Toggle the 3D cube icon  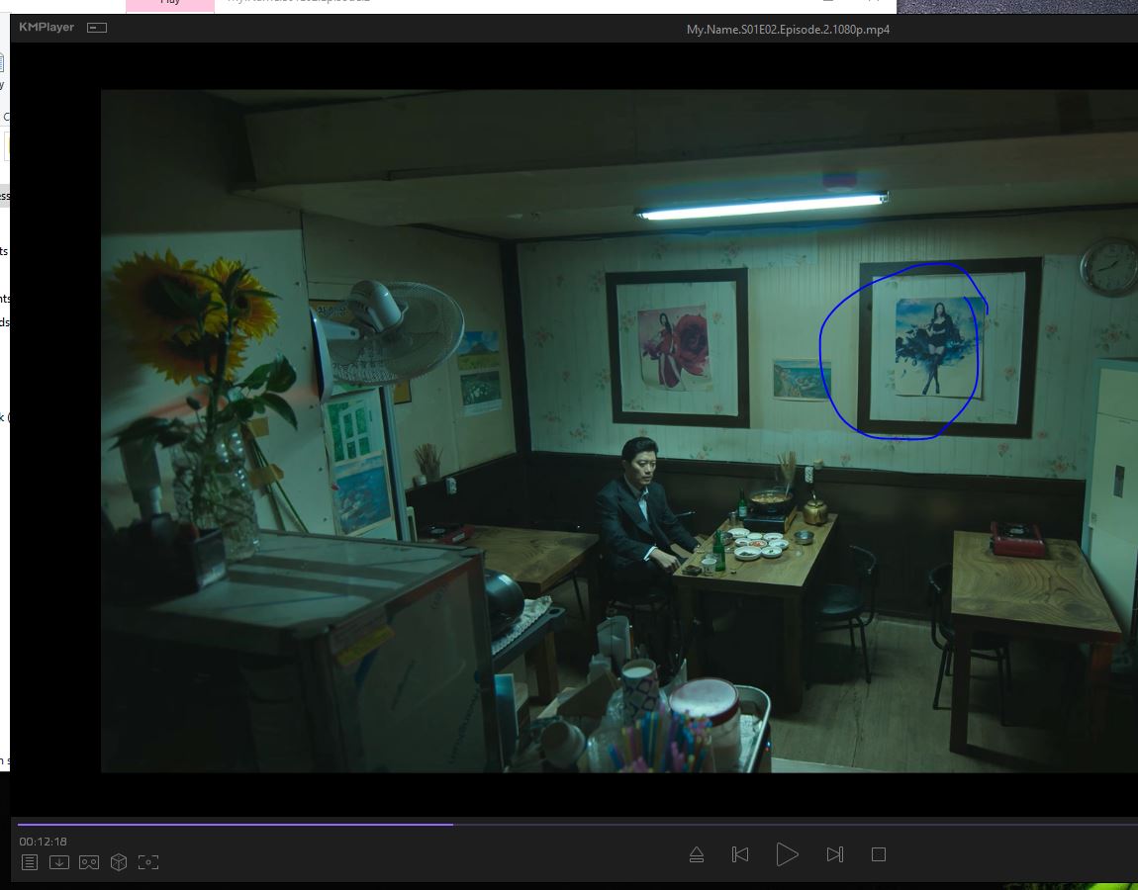[119, 862]
